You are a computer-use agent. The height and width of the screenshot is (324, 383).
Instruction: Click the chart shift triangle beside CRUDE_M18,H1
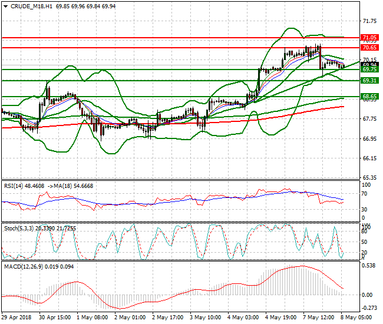pyautogui.click(x=5, y=5)
